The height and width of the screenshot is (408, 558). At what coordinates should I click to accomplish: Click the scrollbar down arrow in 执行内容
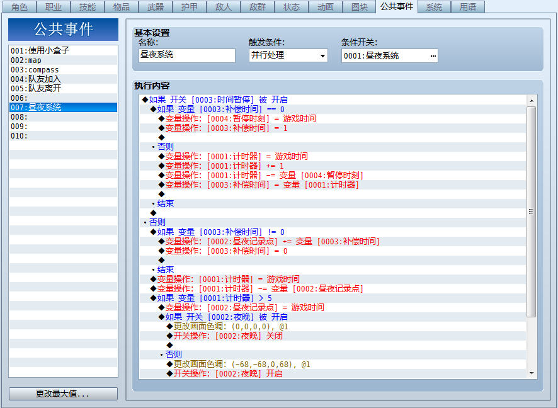pos(532,373)
